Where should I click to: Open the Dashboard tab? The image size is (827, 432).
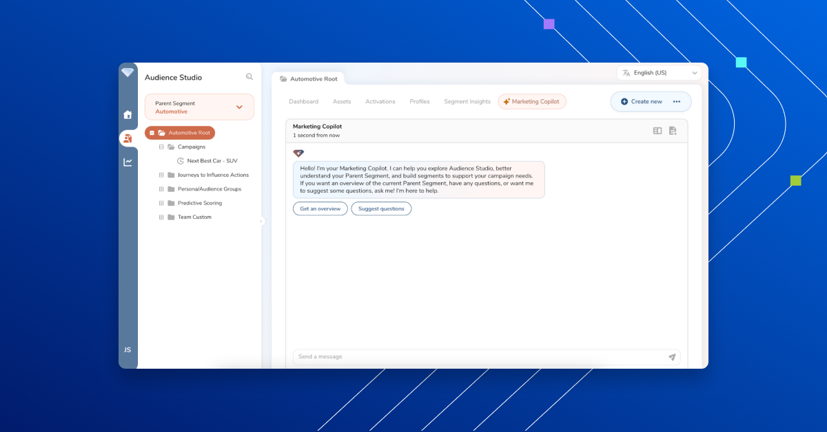coord(303,101)
